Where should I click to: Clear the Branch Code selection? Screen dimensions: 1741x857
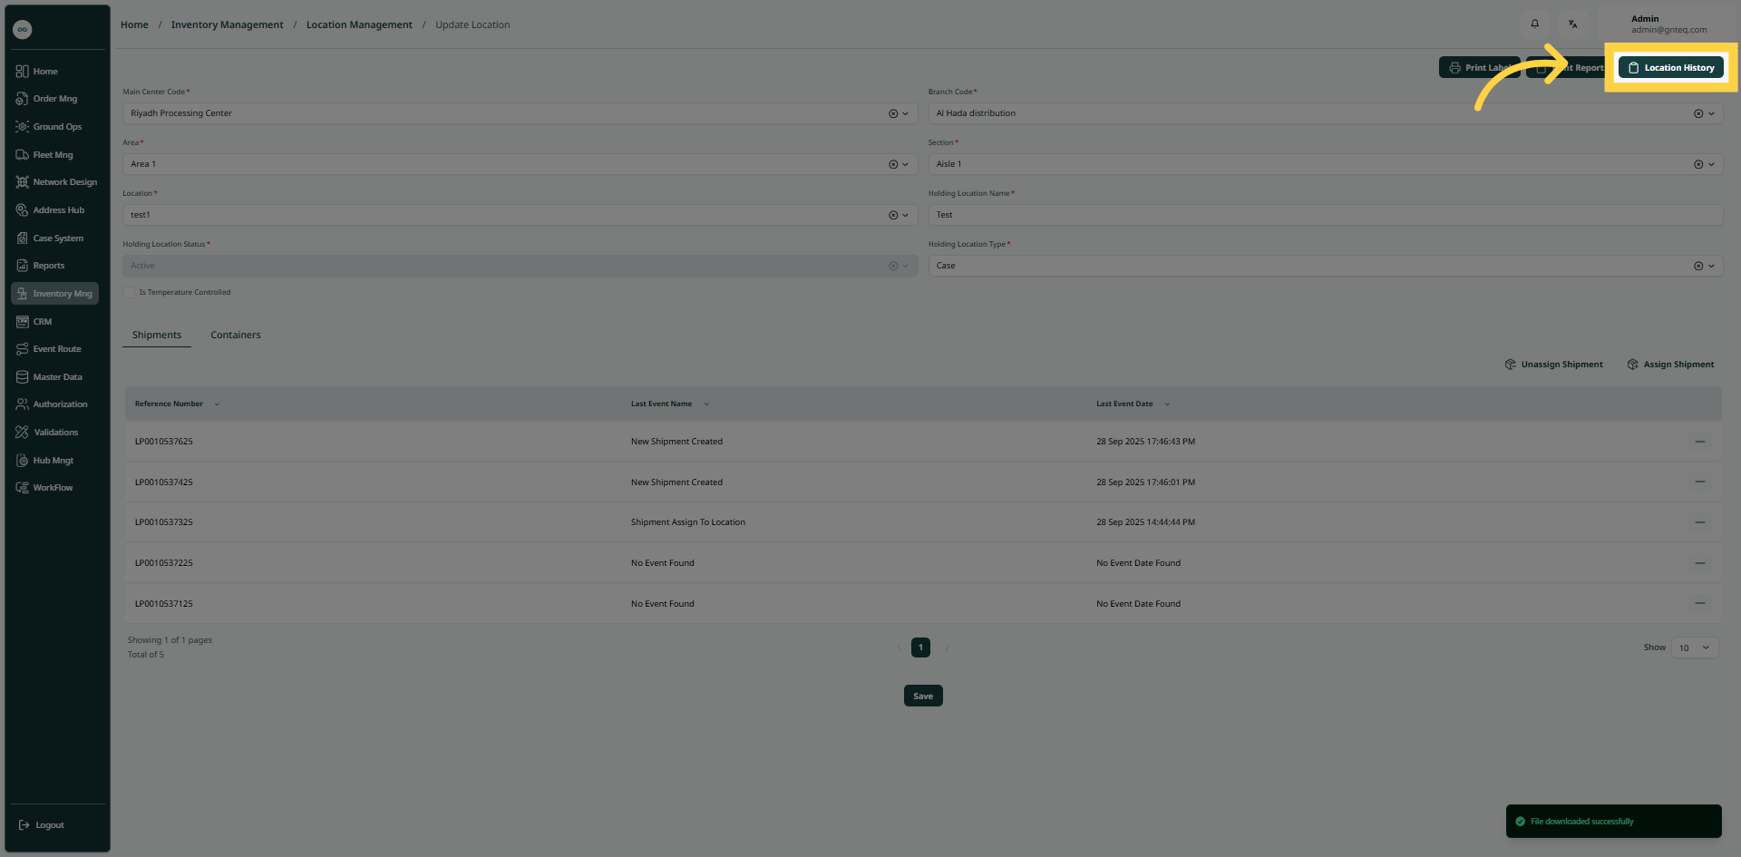(1698, 113)
